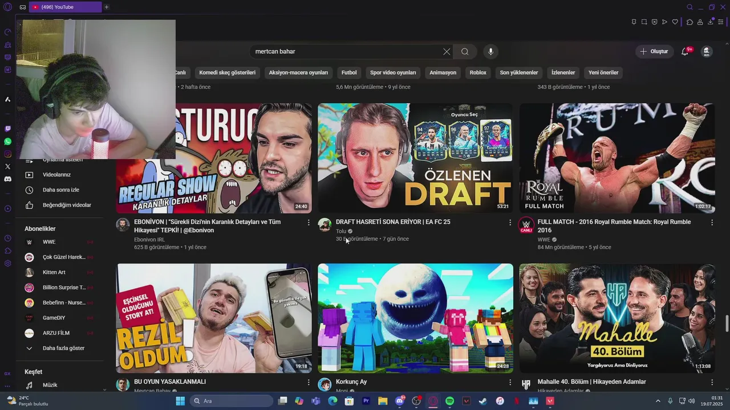The image size is (730, 410).
Task: Open Steam from the taskbar
Action: [x=483, y=401]
